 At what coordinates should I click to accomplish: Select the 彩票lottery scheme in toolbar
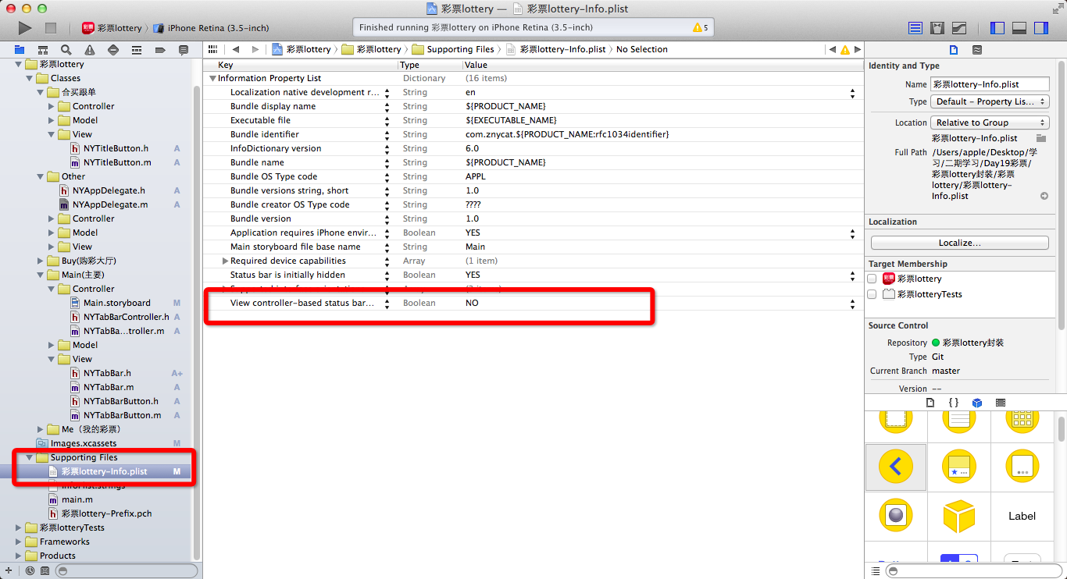click(x=112, y=28)
